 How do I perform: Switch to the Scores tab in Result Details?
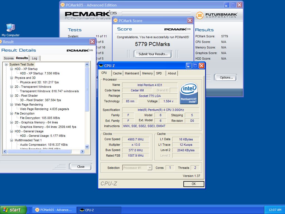(9, 58)
